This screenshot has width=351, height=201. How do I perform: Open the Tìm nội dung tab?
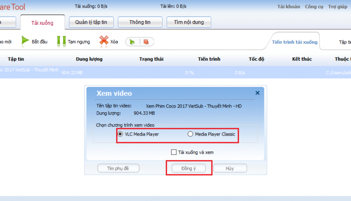189,22
